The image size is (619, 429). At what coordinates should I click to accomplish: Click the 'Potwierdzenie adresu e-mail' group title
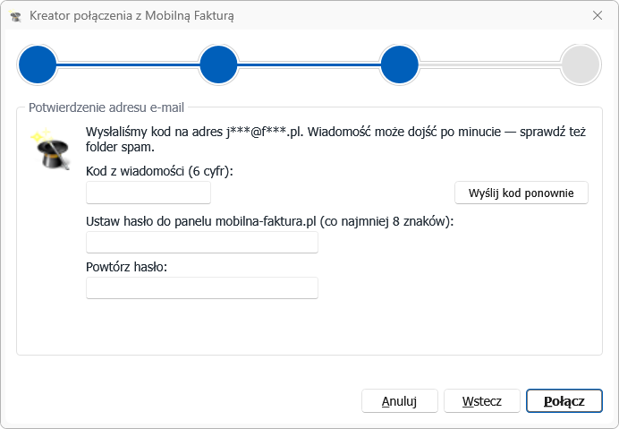tap(106, 107)
